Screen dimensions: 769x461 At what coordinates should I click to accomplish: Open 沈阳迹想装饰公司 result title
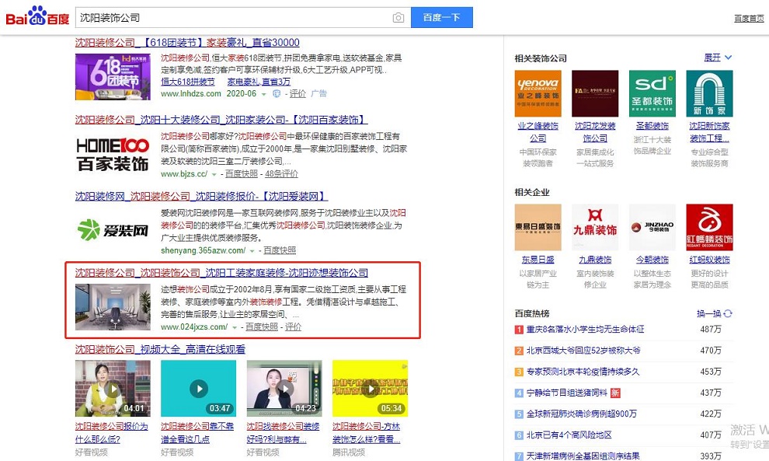click(221, 273)
